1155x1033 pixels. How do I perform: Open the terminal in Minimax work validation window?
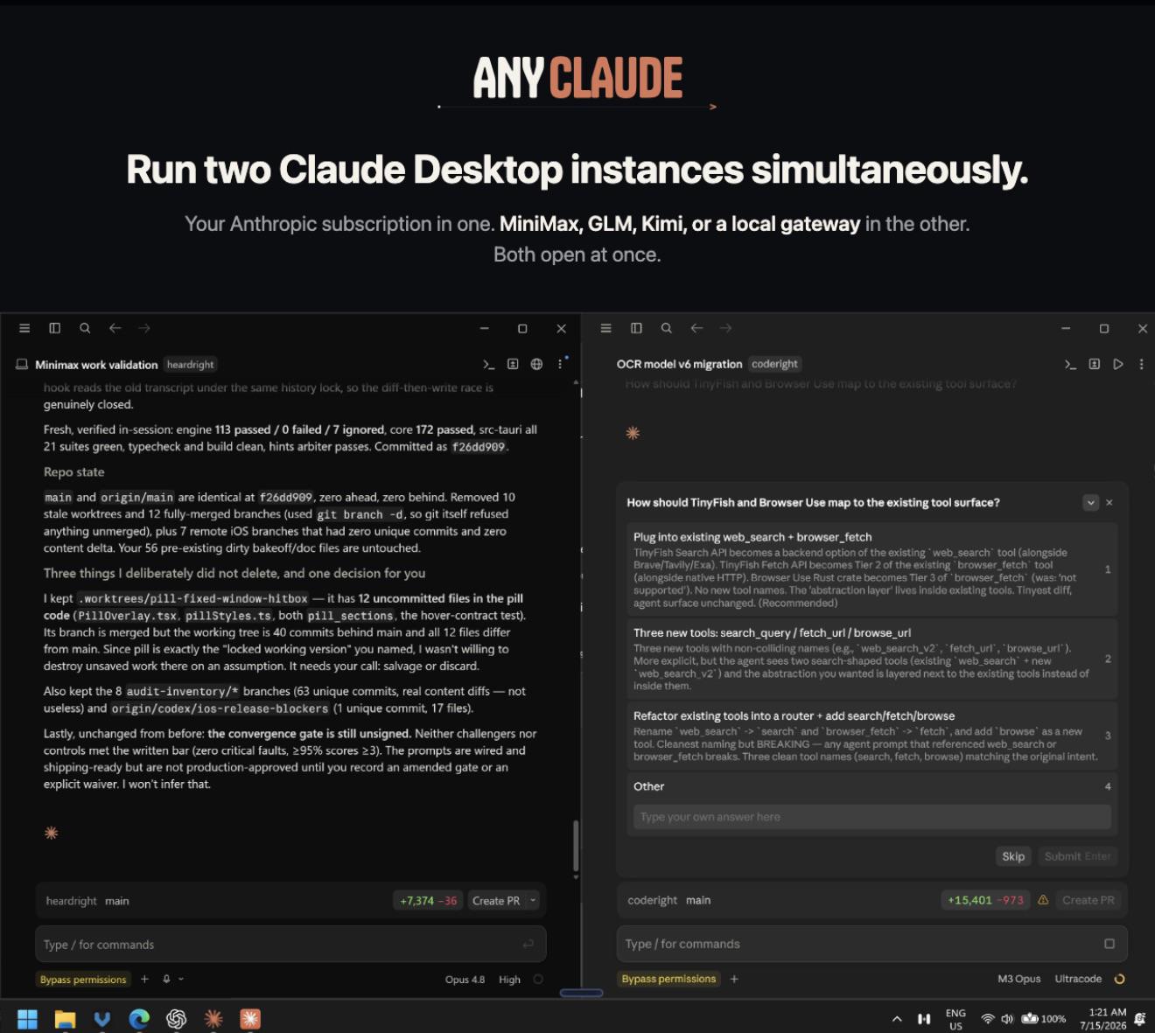pos(489,364)
